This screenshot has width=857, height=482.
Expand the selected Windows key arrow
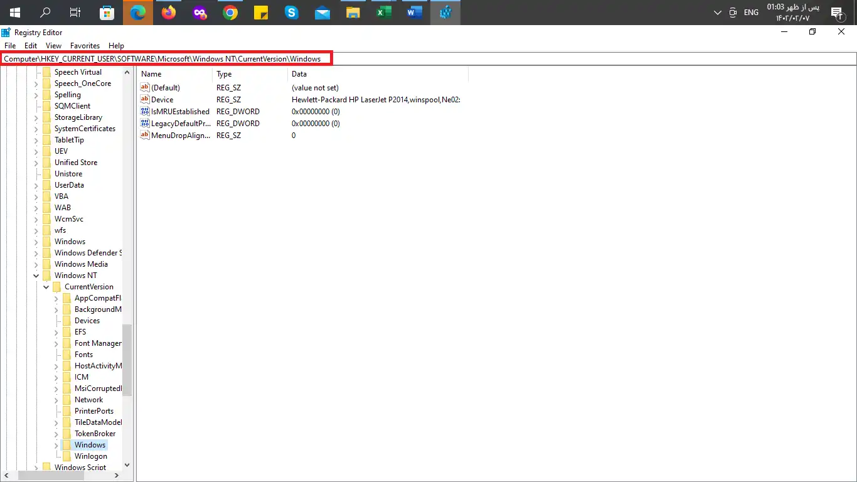click(56, 445)
